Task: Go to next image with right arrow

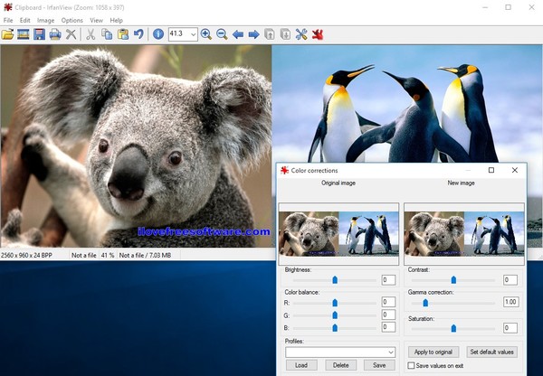Action: tap(253, 34)
